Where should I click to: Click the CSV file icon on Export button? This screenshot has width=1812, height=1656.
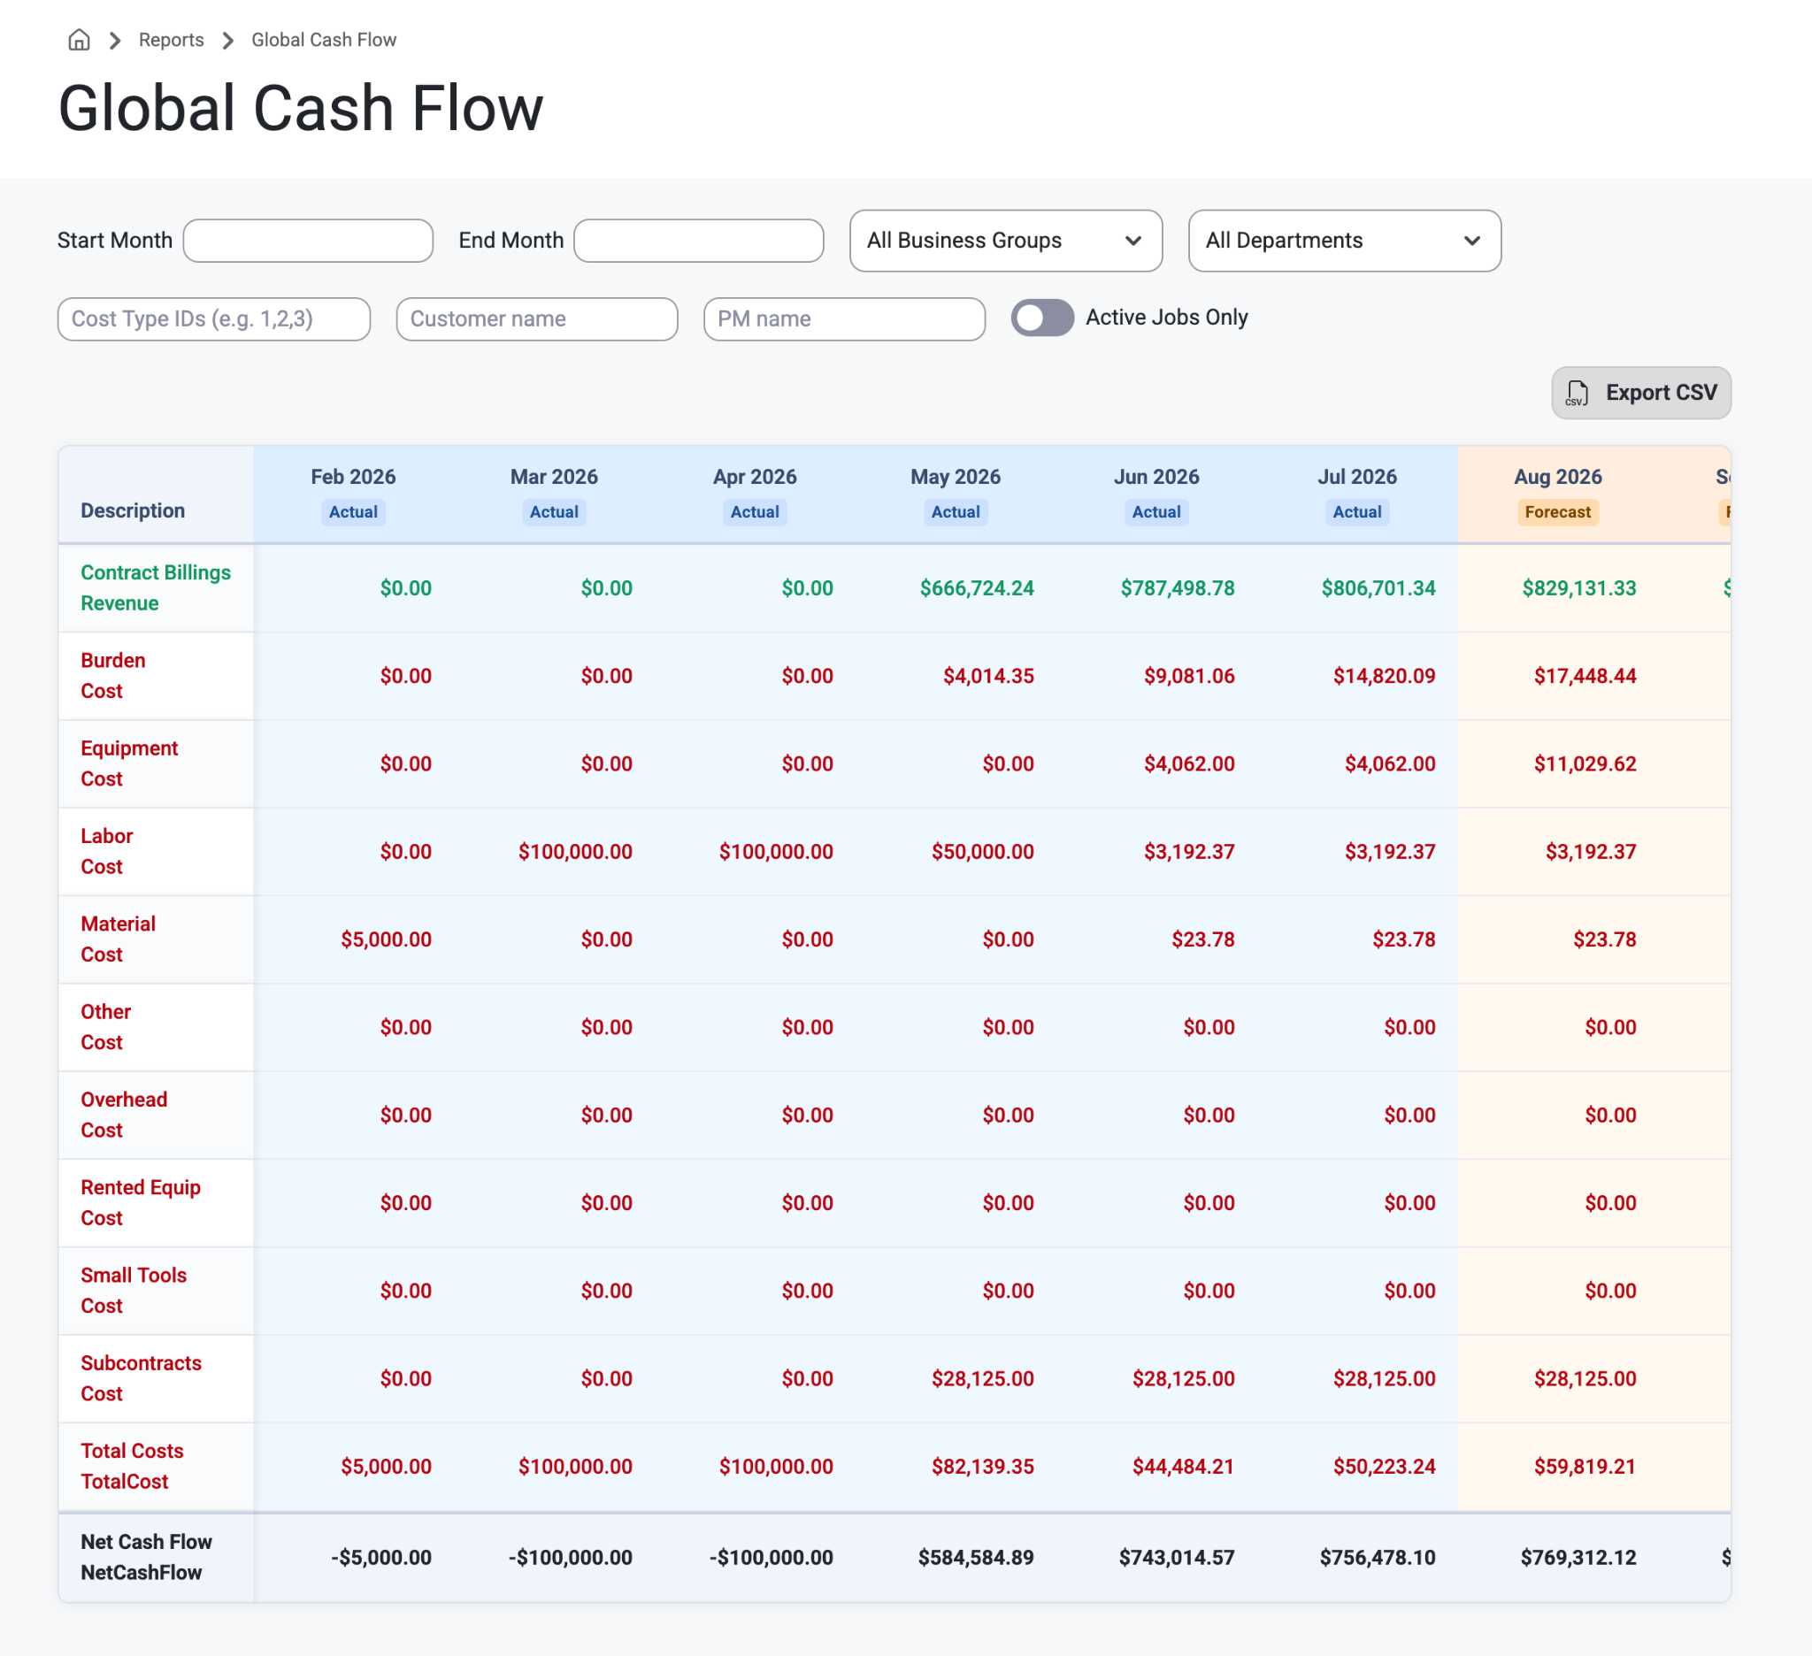(x=1577, y=393)
